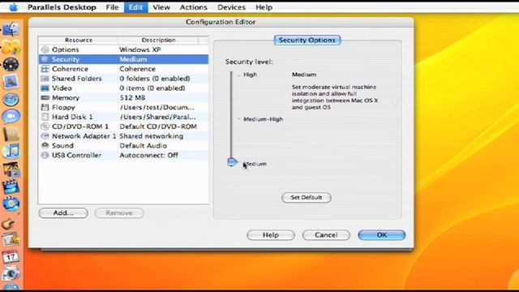The width and height of the screenshot is (519, 292).
Task: Click the camera icon in the Dock
Action: point(11,273)
